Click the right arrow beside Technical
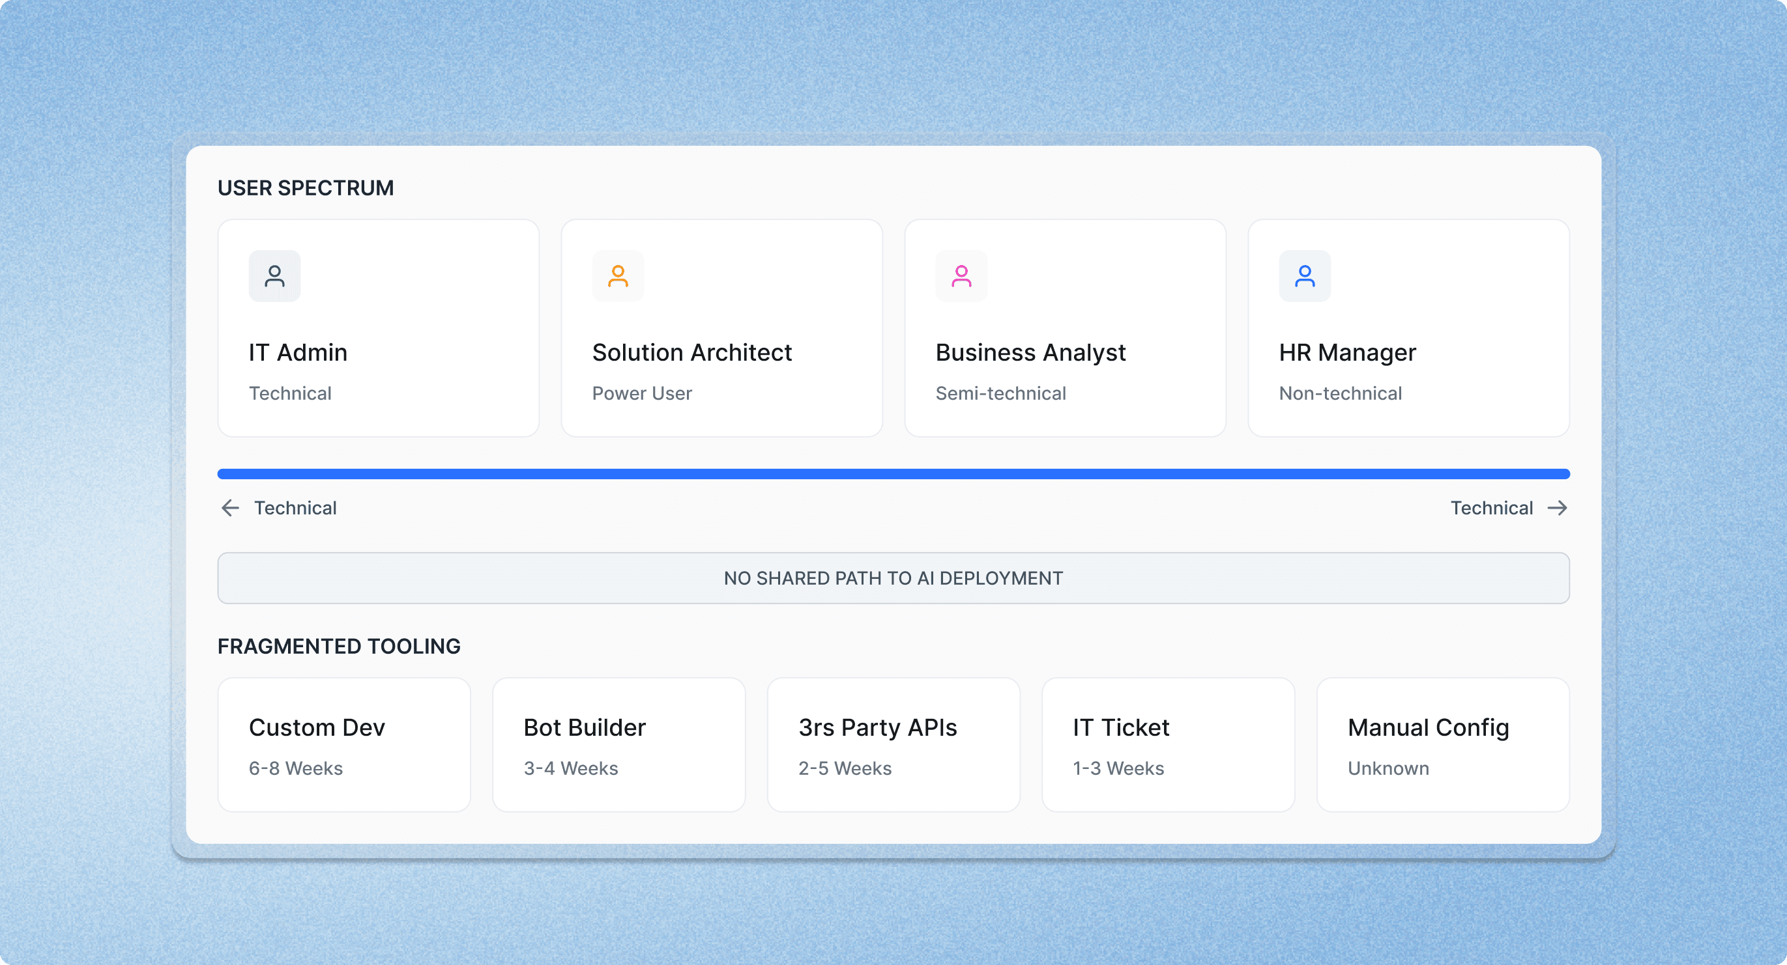This screenshot has height=965, width=1787. (x=1558, y=508)
